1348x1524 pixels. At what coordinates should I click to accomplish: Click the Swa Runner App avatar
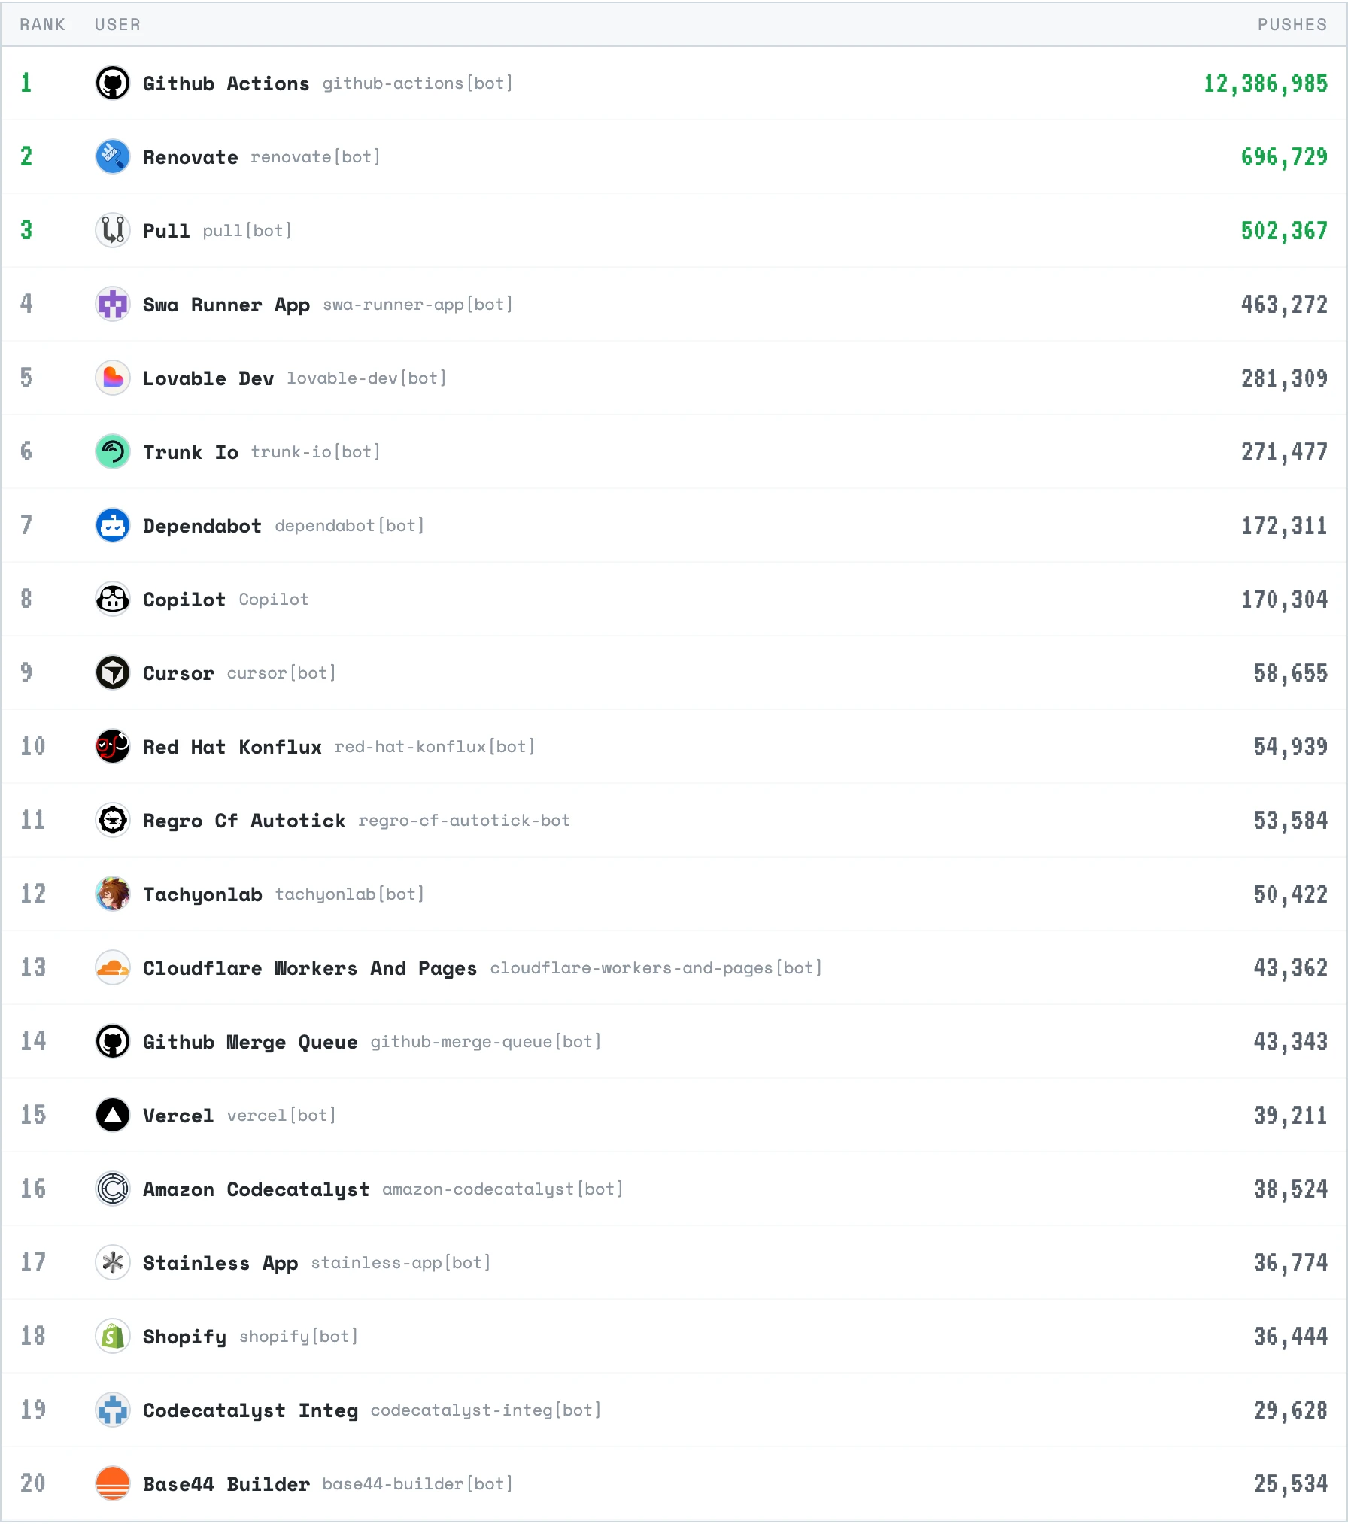(x=113, y=304)
